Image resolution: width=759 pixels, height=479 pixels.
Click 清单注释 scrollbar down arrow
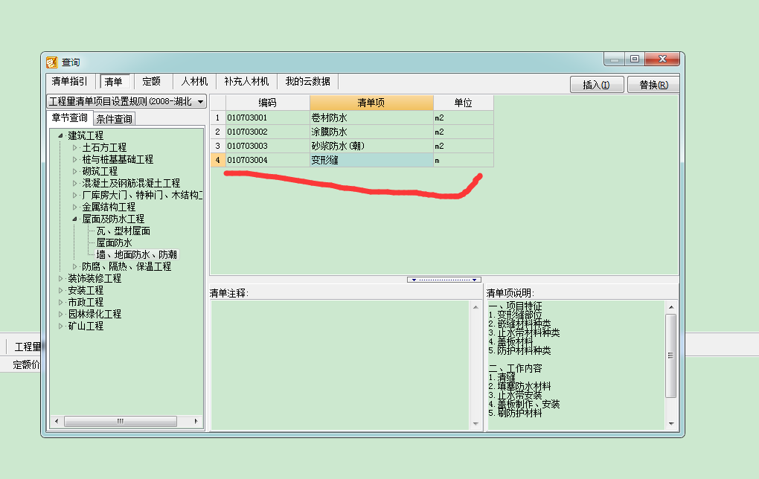tap(475, 424)
